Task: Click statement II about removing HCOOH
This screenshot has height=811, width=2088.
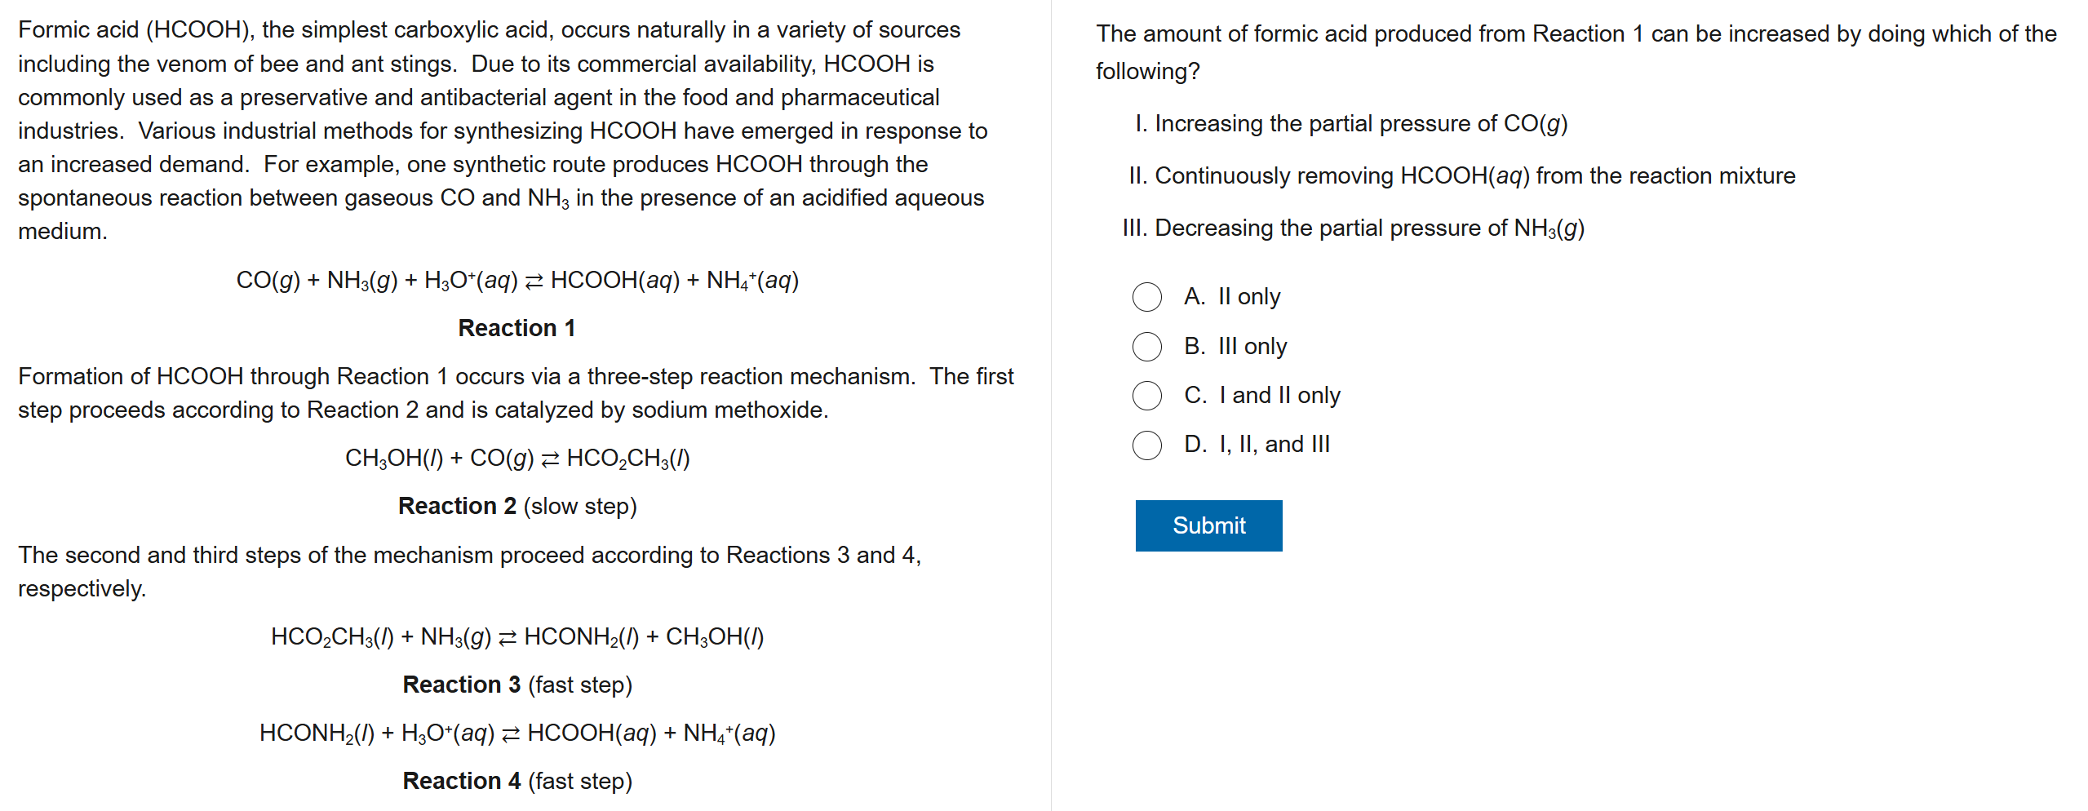Action: (x=1461, y=176)
